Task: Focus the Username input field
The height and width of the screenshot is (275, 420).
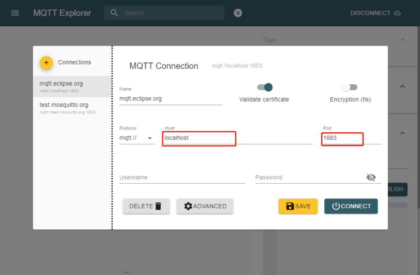Action: [x=182, y=178]
